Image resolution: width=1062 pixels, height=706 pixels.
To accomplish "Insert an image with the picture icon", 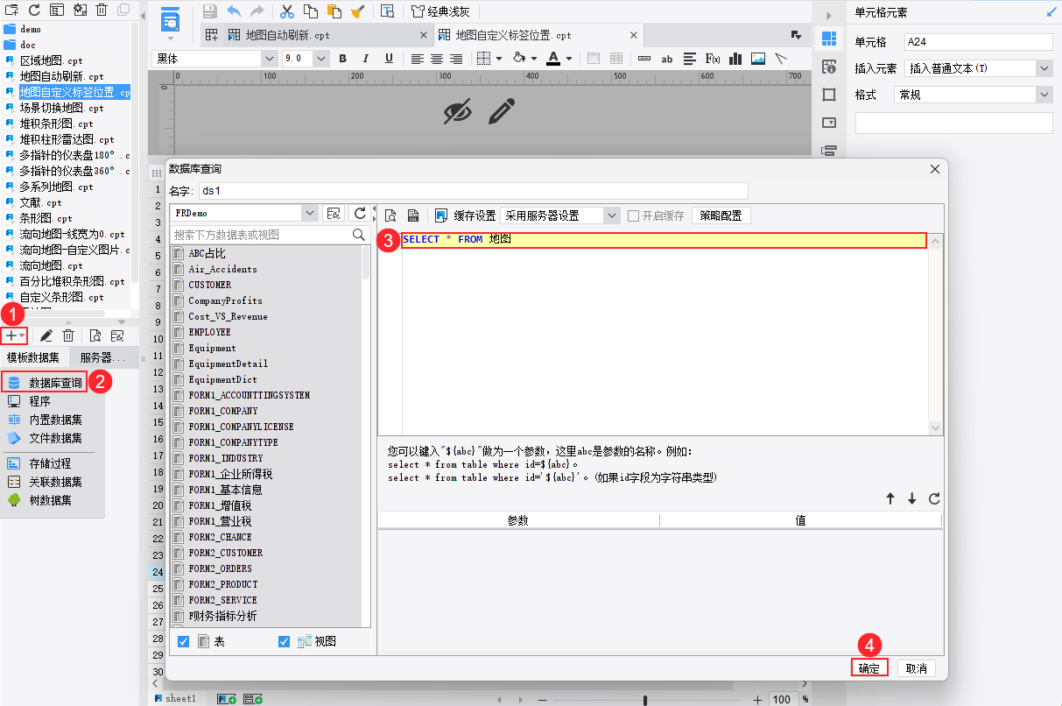I will pyautogui.click(x=758, y=59).
